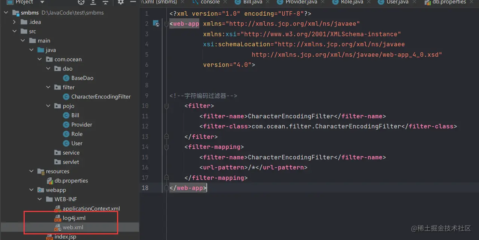
Task: Click the select opened file crosshair icon
Action: 81,2
